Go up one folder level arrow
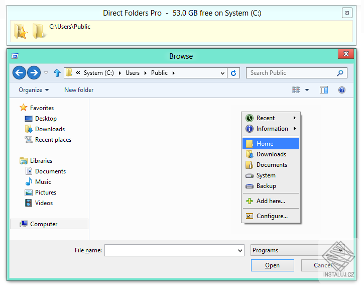The width and height of the screenshot is (364, 288). pos(57,73)
